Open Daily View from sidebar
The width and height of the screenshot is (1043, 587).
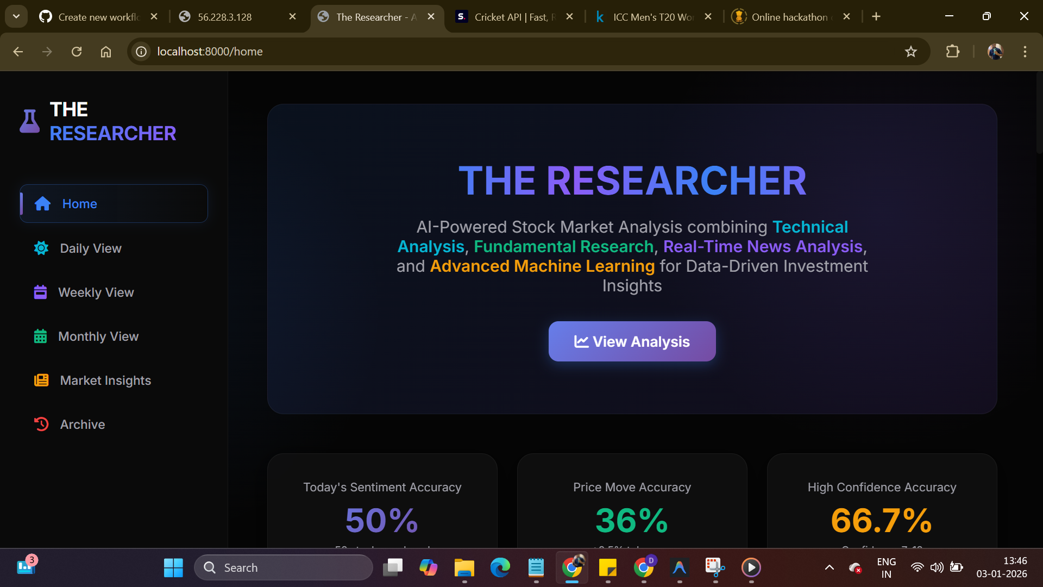[90, 248]
